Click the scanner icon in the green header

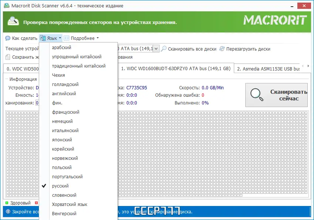(x=13, y=21)
